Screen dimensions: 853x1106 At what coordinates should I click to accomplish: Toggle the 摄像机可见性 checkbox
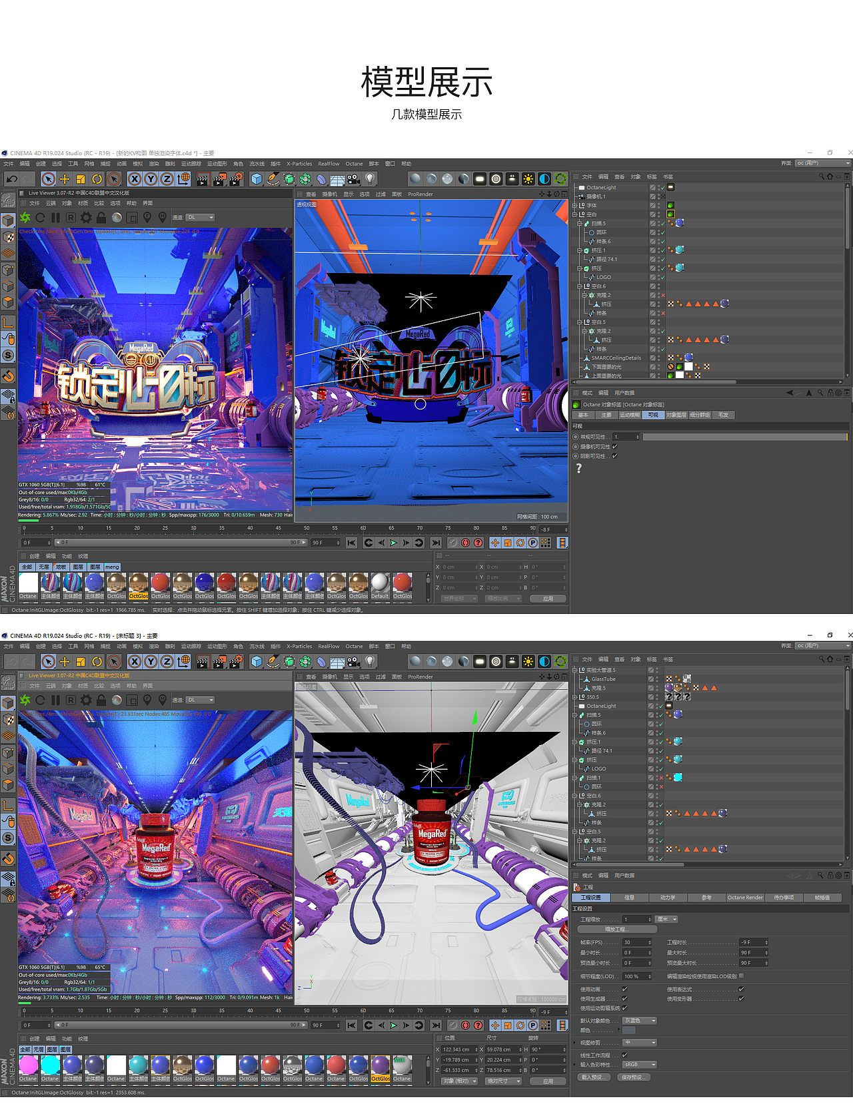(615, 447)
